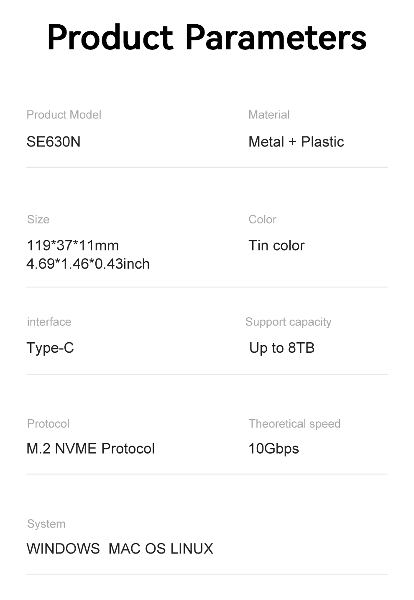The height and width of the screenshot is (600, 414).
Task: Click the SE630N model number
Action: point(53,142)
